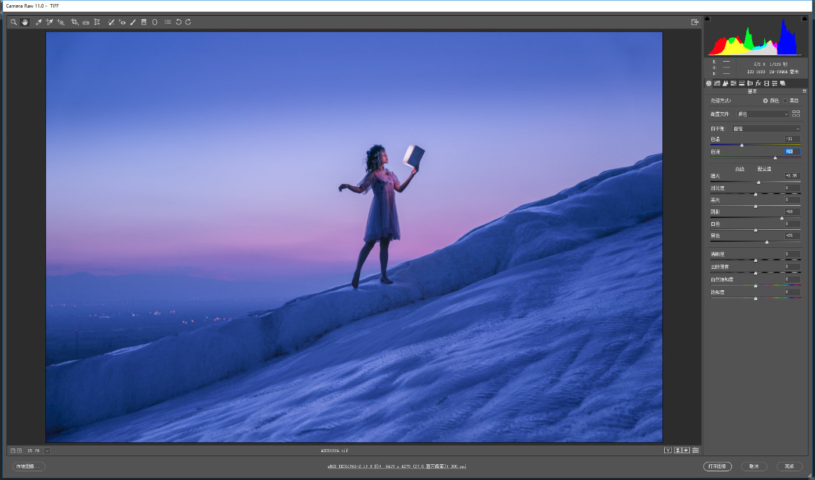
Task: Open the 基本 (Basic) panel tab
Action: tap(708, 83)
